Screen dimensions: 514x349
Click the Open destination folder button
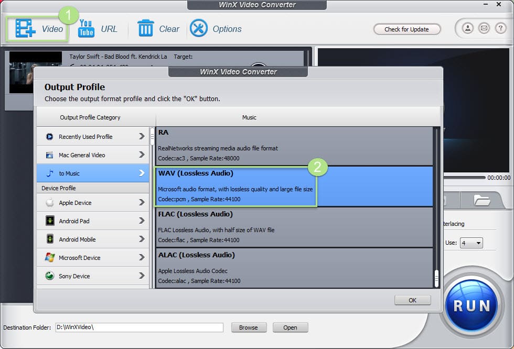coord(290,328)
